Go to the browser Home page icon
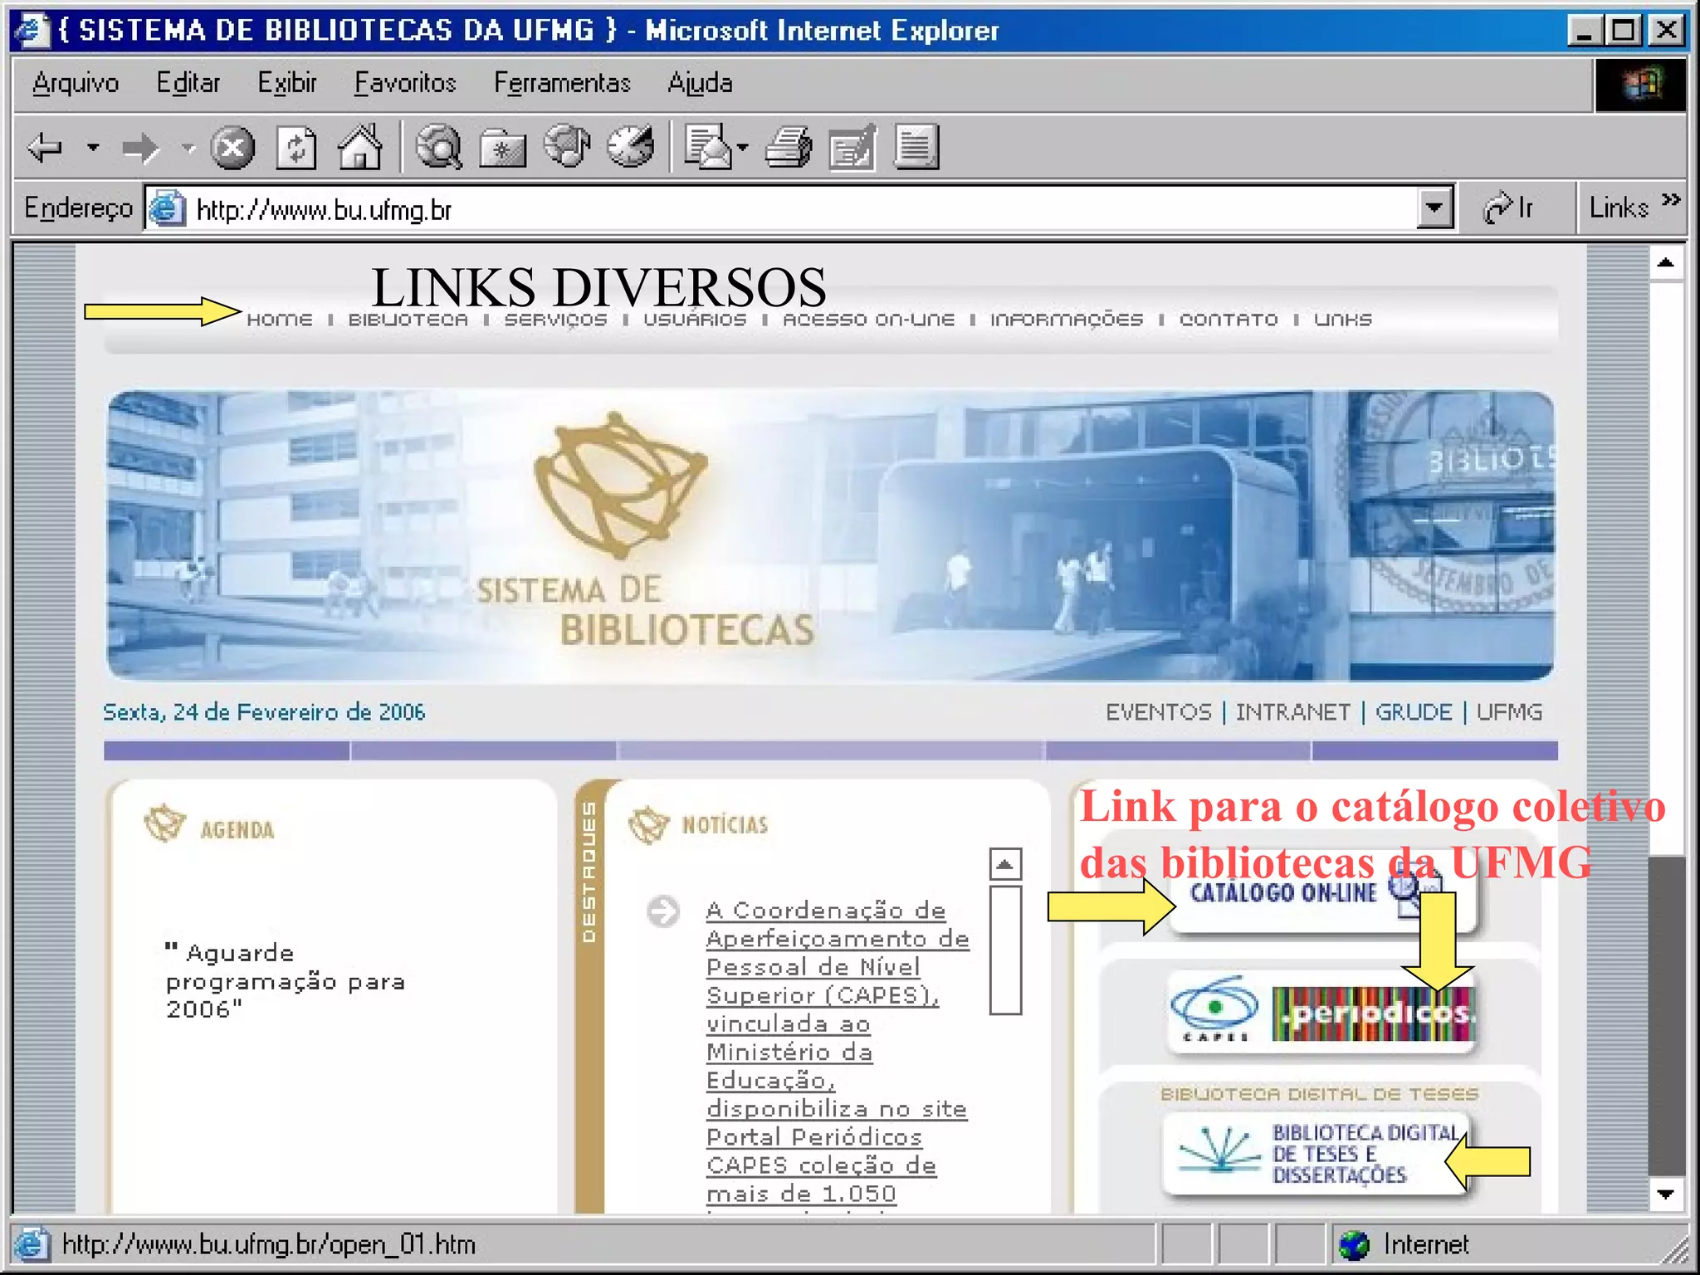The width and height of the screenshot is (1700, 1275). (x=360, y=147)
